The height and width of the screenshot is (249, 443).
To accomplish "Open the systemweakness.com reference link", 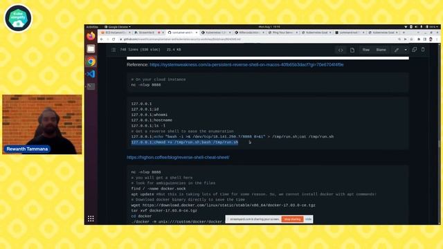I will point(246,64).
